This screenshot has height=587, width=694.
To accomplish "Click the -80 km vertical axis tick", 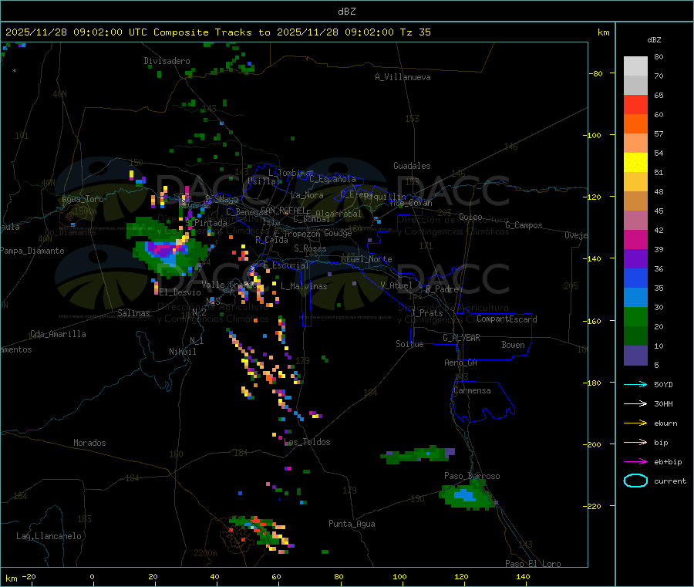I will tap(595, 73).
